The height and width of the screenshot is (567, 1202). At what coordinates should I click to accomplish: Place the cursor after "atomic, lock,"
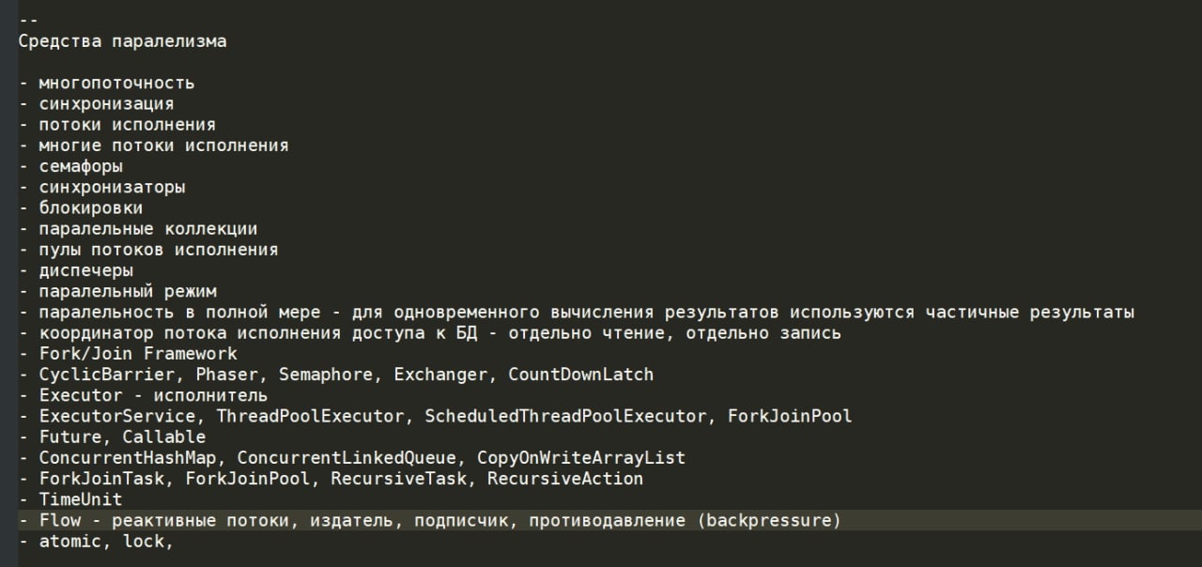(176, 542)
